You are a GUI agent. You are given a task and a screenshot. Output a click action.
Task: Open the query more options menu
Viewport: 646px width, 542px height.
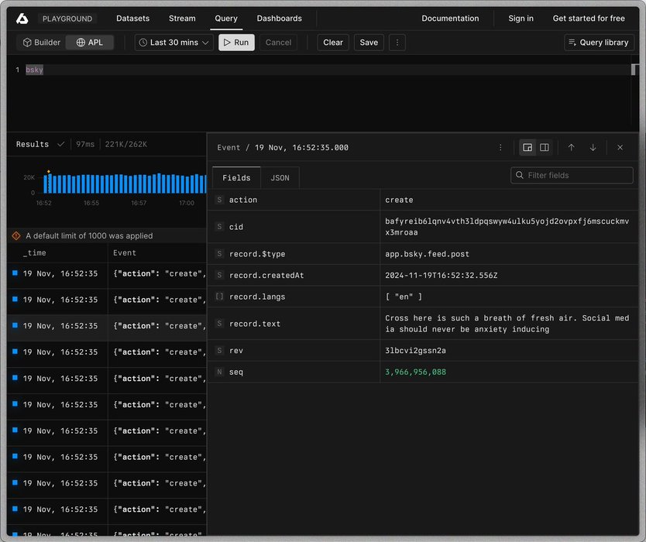[x=397, y=43]
